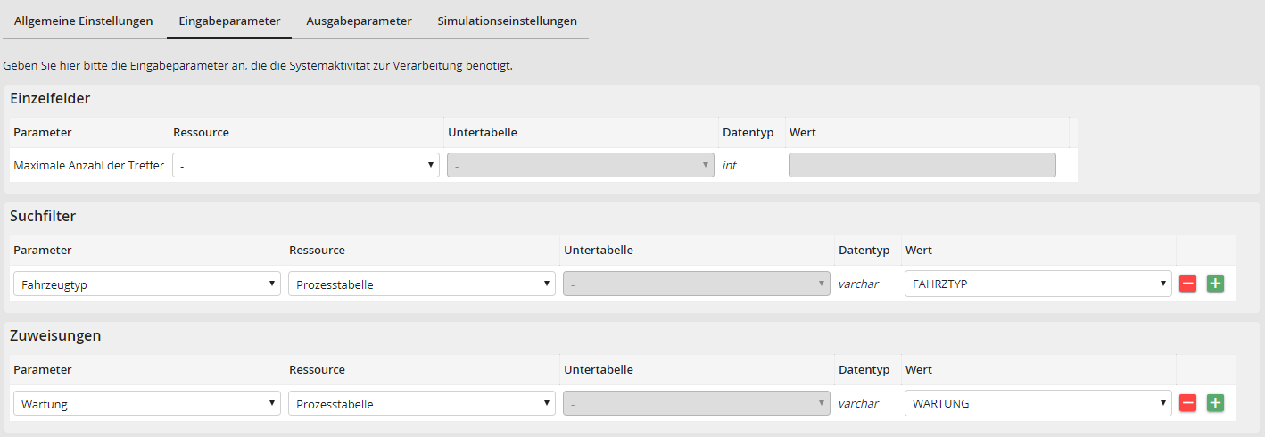Select the Eingabeparameter tab

click(229, 21)
